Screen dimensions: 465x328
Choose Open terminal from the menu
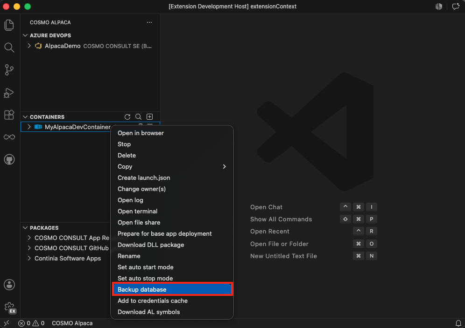172,212
